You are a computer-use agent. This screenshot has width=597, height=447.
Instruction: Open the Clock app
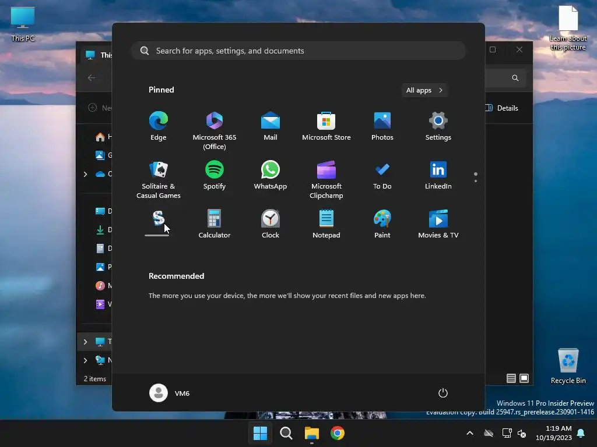click(271, 224)
